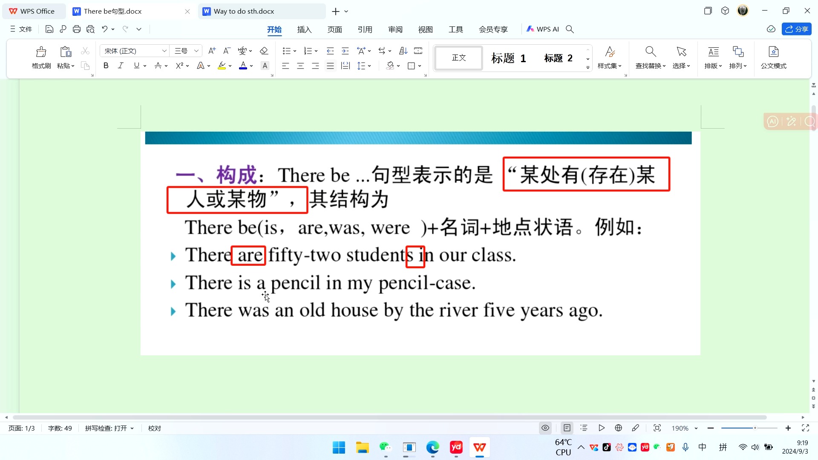Toggle Italic formatting

click(121, 66)
